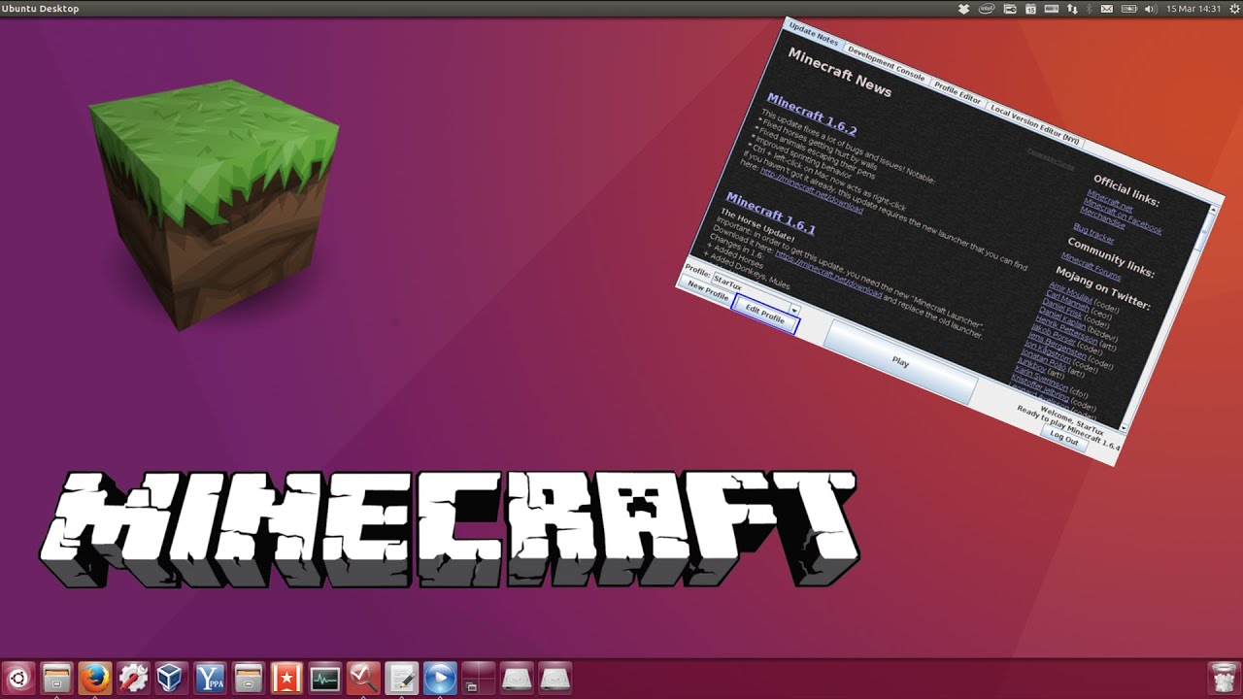1243x699 pixels.
Task: Open the text editor notepad dock icon
Action: (x=401, y=678)
